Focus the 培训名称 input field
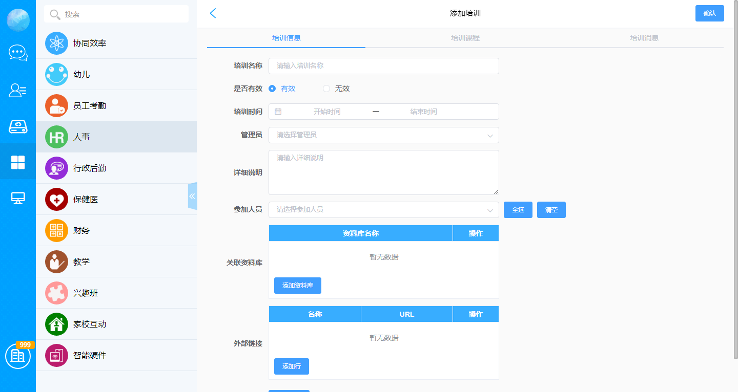The width and height of the screenshot is (738, 392). (384, 66)
